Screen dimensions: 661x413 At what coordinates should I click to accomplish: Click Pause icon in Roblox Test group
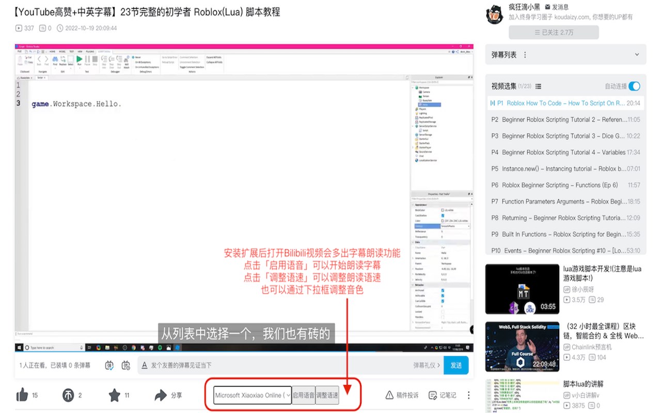point(87,59)
